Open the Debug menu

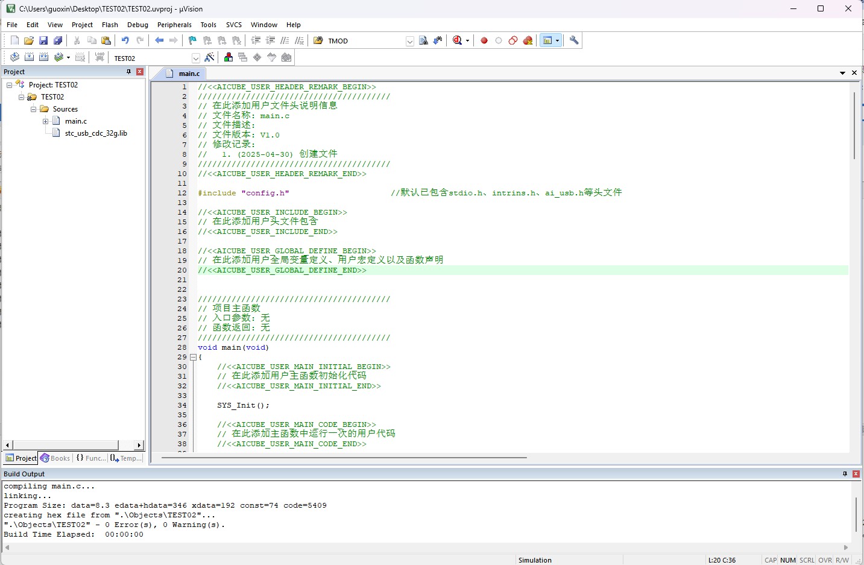(137, 25)
